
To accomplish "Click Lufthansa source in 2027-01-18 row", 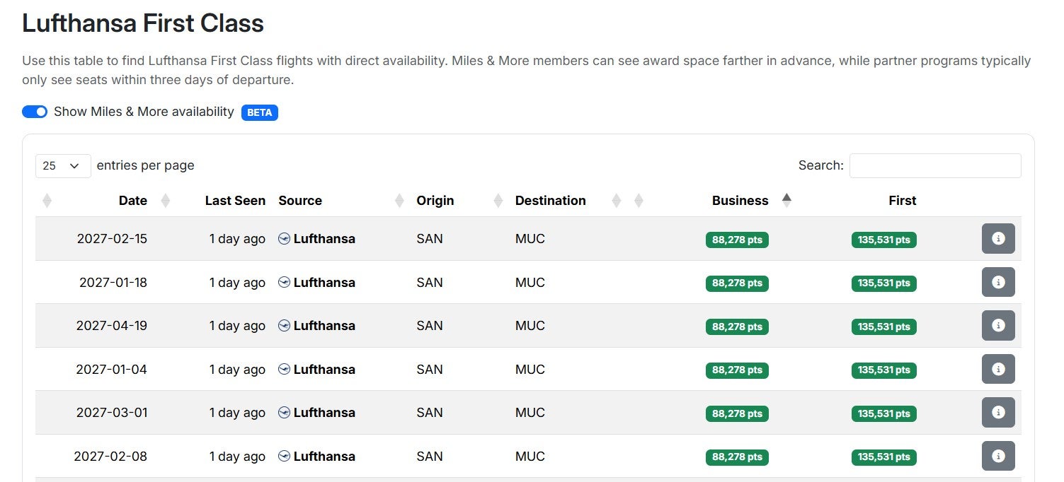I will (x=316, y=283).
